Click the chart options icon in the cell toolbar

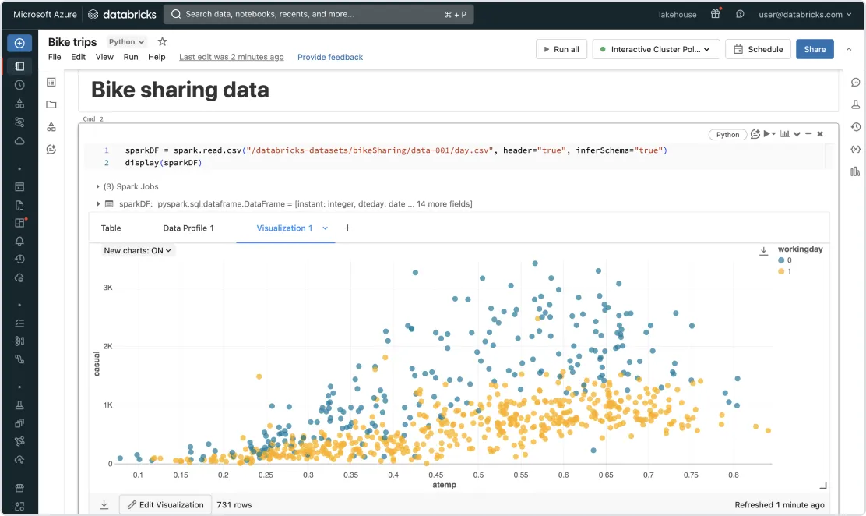785,134
